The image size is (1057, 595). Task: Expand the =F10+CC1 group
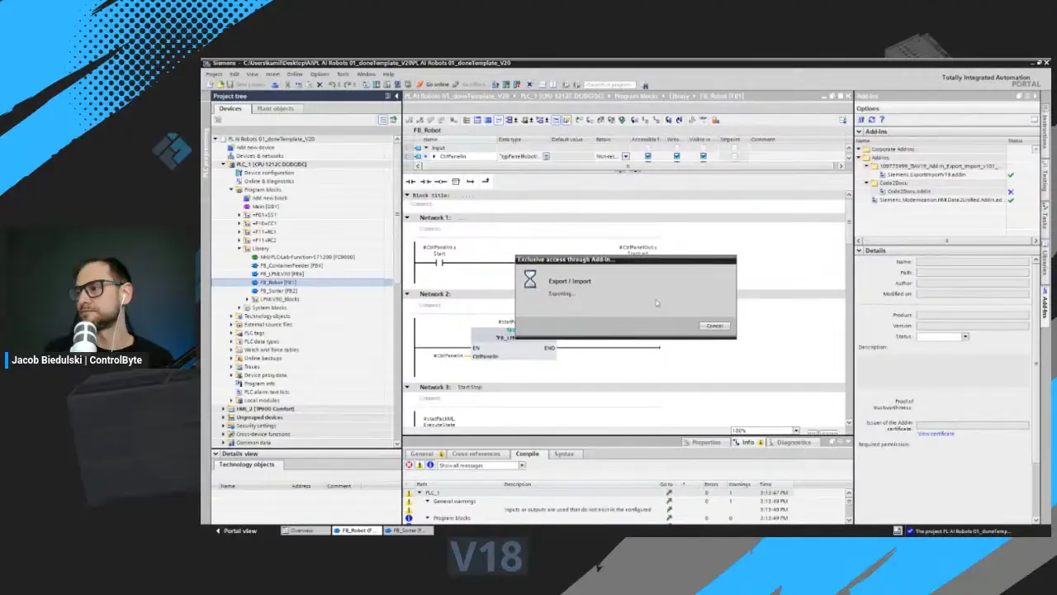tap(239, 223)
